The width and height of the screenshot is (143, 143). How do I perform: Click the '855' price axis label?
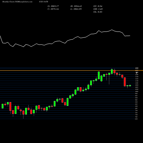coord(136,104)
